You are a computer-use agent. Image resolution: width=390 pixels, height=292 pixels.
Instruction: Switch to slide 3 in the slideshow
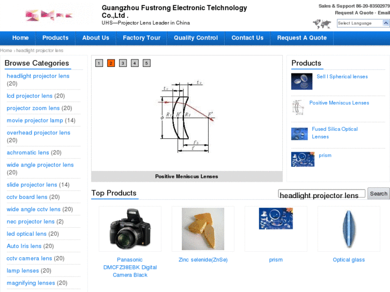click(x=123, y=63)
